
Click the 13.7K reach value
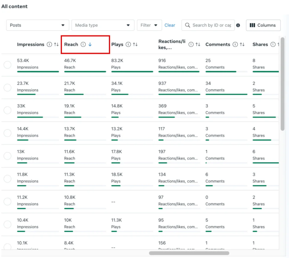[70, 129]
